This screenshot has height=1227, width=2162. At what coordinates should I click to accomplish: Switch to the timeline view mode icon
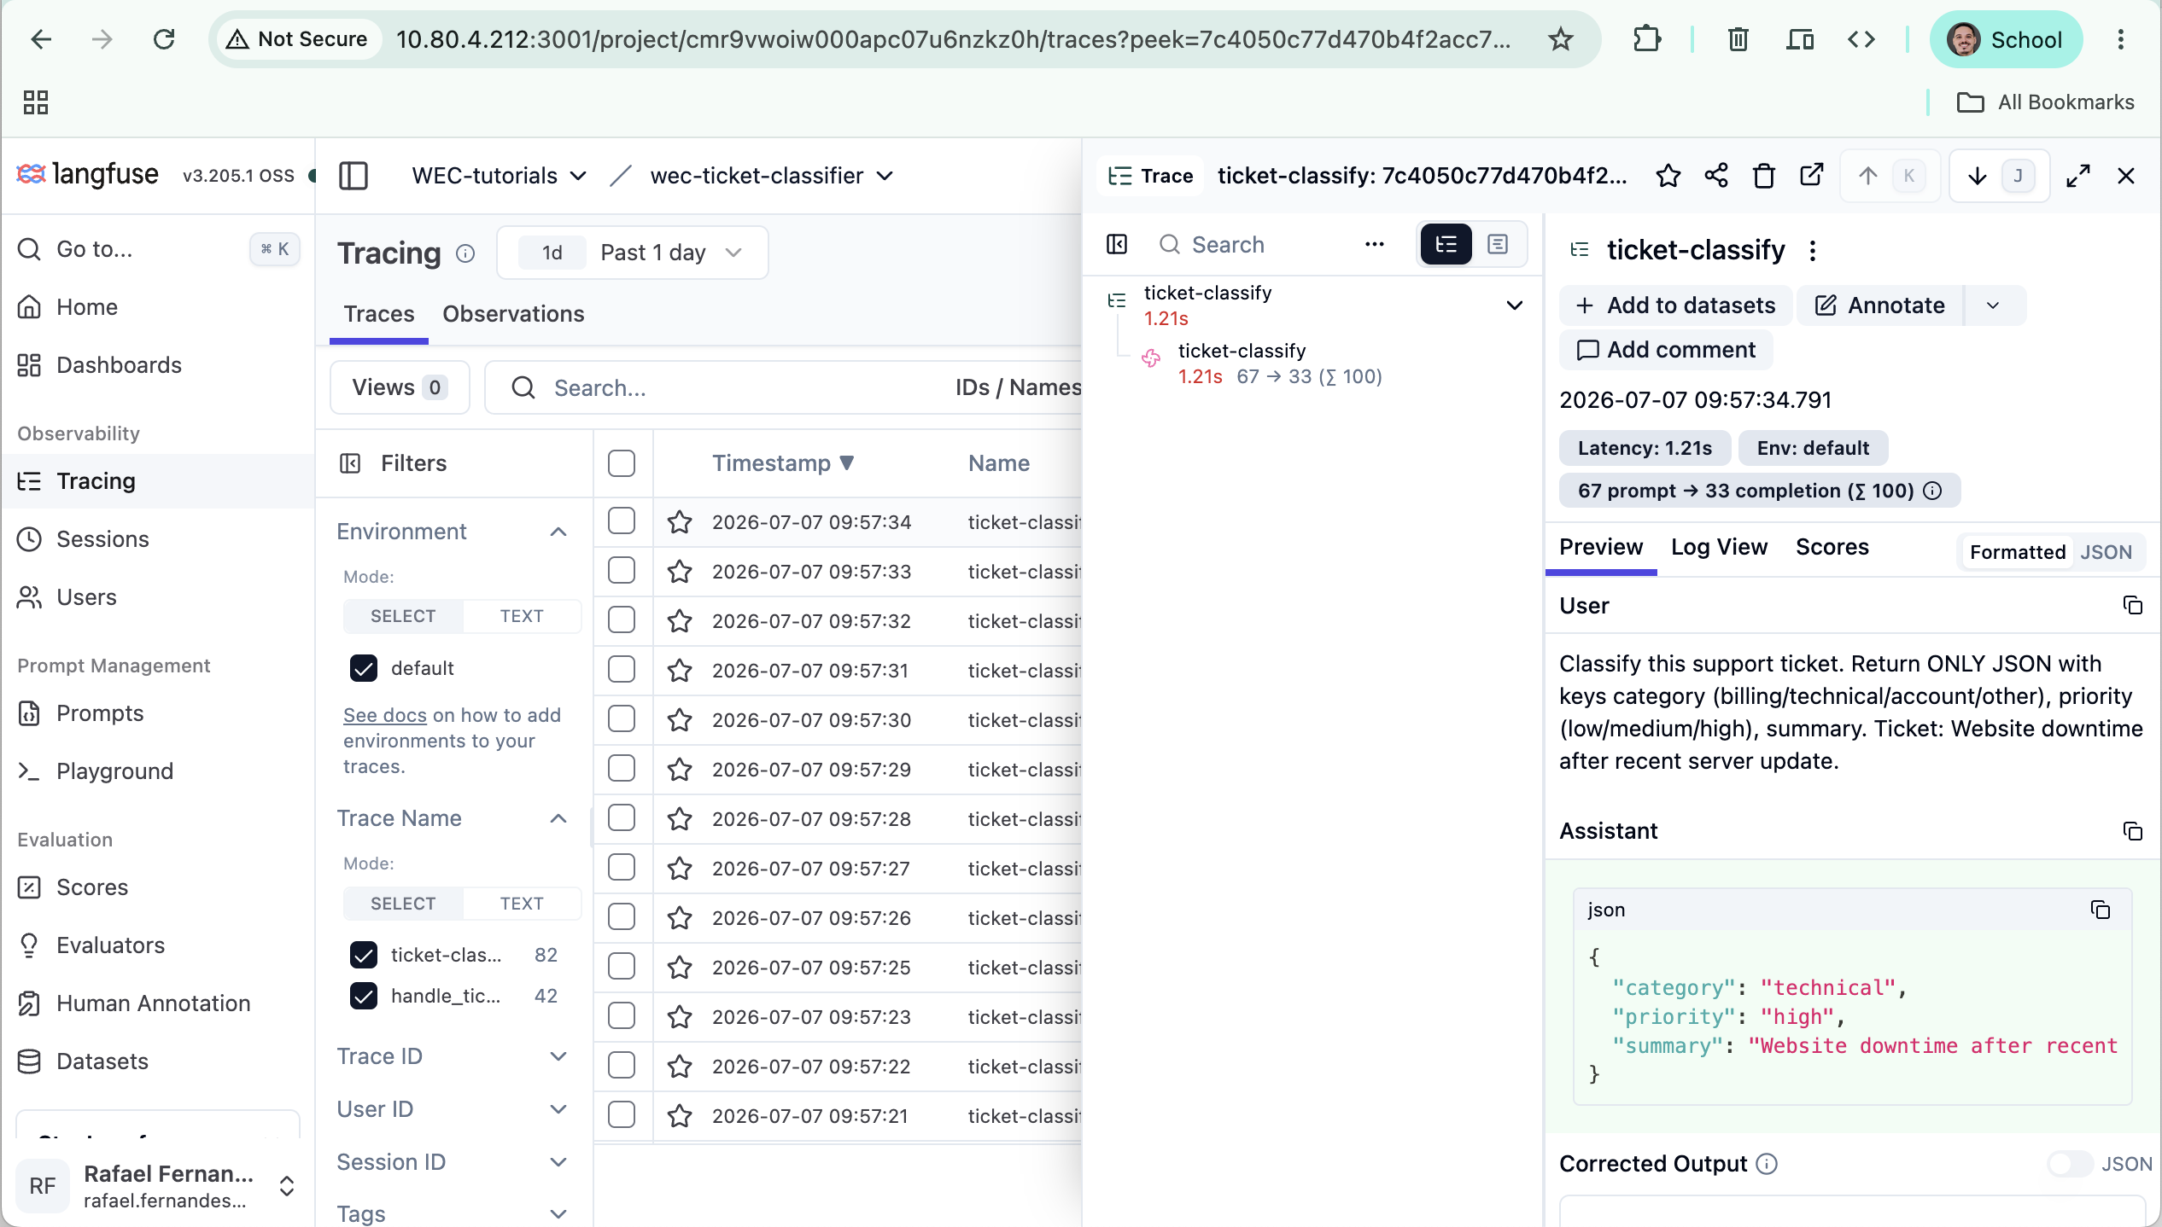click(1497, 245)
